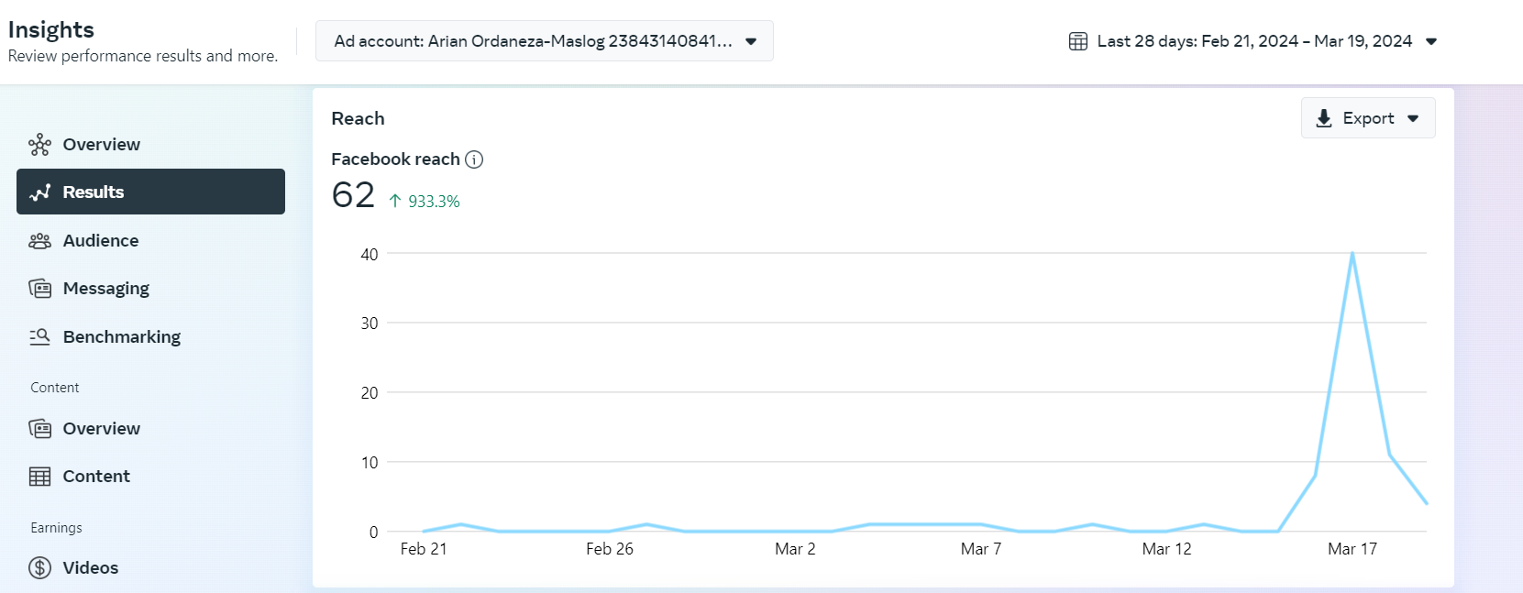Click the chart peak point at Mar 17
This screenshot has width=1523, height=593.
click(x=1352, y=253)
